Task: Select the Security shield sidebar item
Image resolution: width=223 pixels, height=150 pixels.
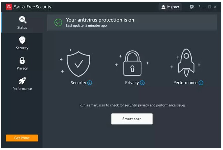Action: tap(22, 43)
